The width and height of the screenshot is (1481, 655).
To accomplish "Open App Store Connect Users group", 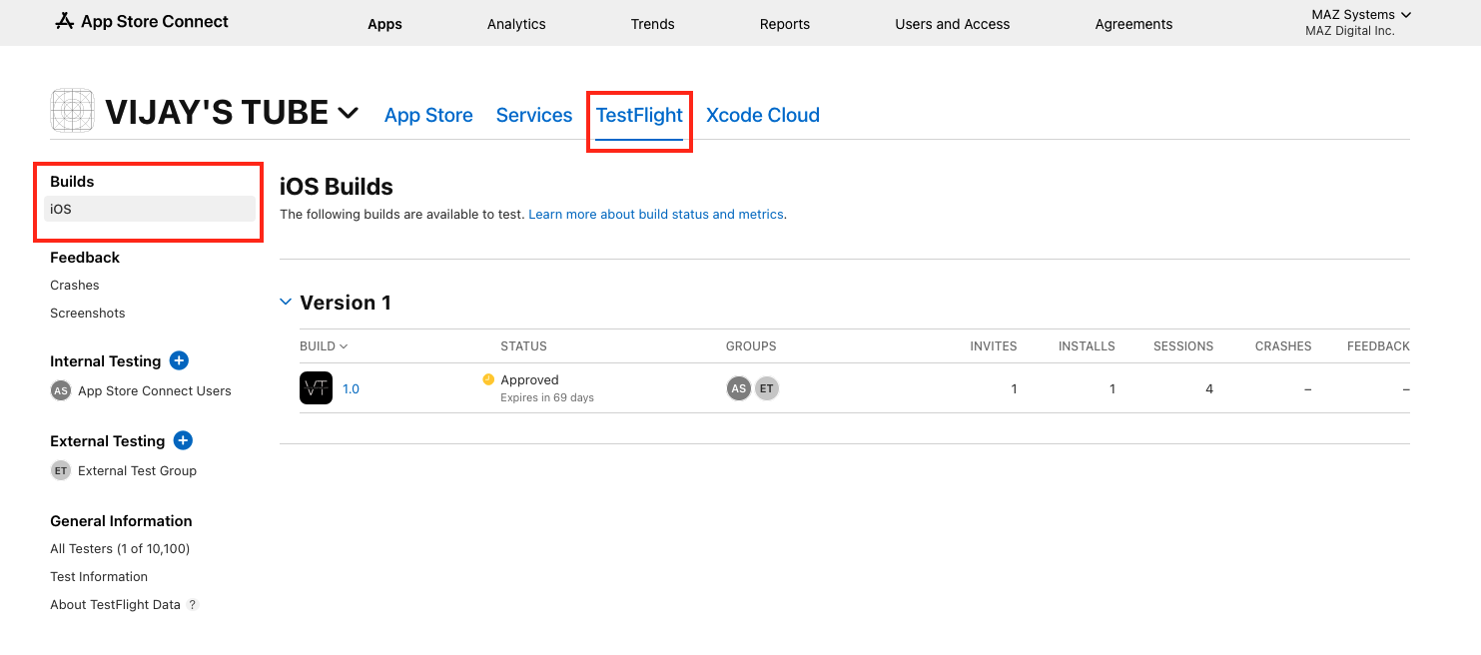I will 155,391.
